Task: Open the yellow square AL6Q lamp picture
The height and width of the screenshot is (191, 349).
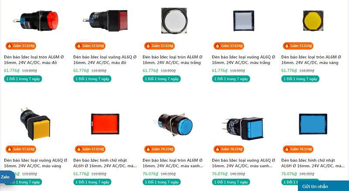Action: click(35, 124)
